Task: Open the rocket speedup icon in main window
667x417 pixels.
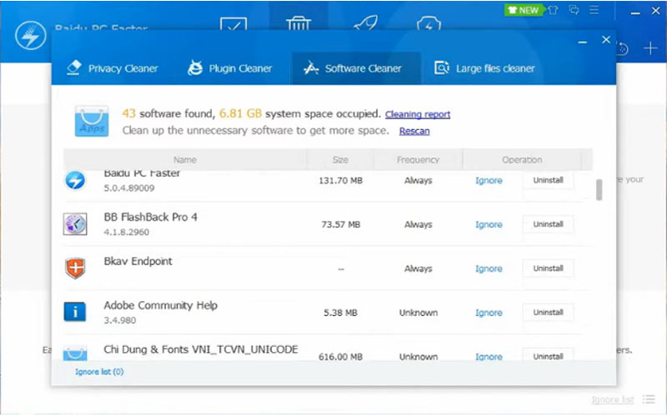Action: [x=365, y=23]
